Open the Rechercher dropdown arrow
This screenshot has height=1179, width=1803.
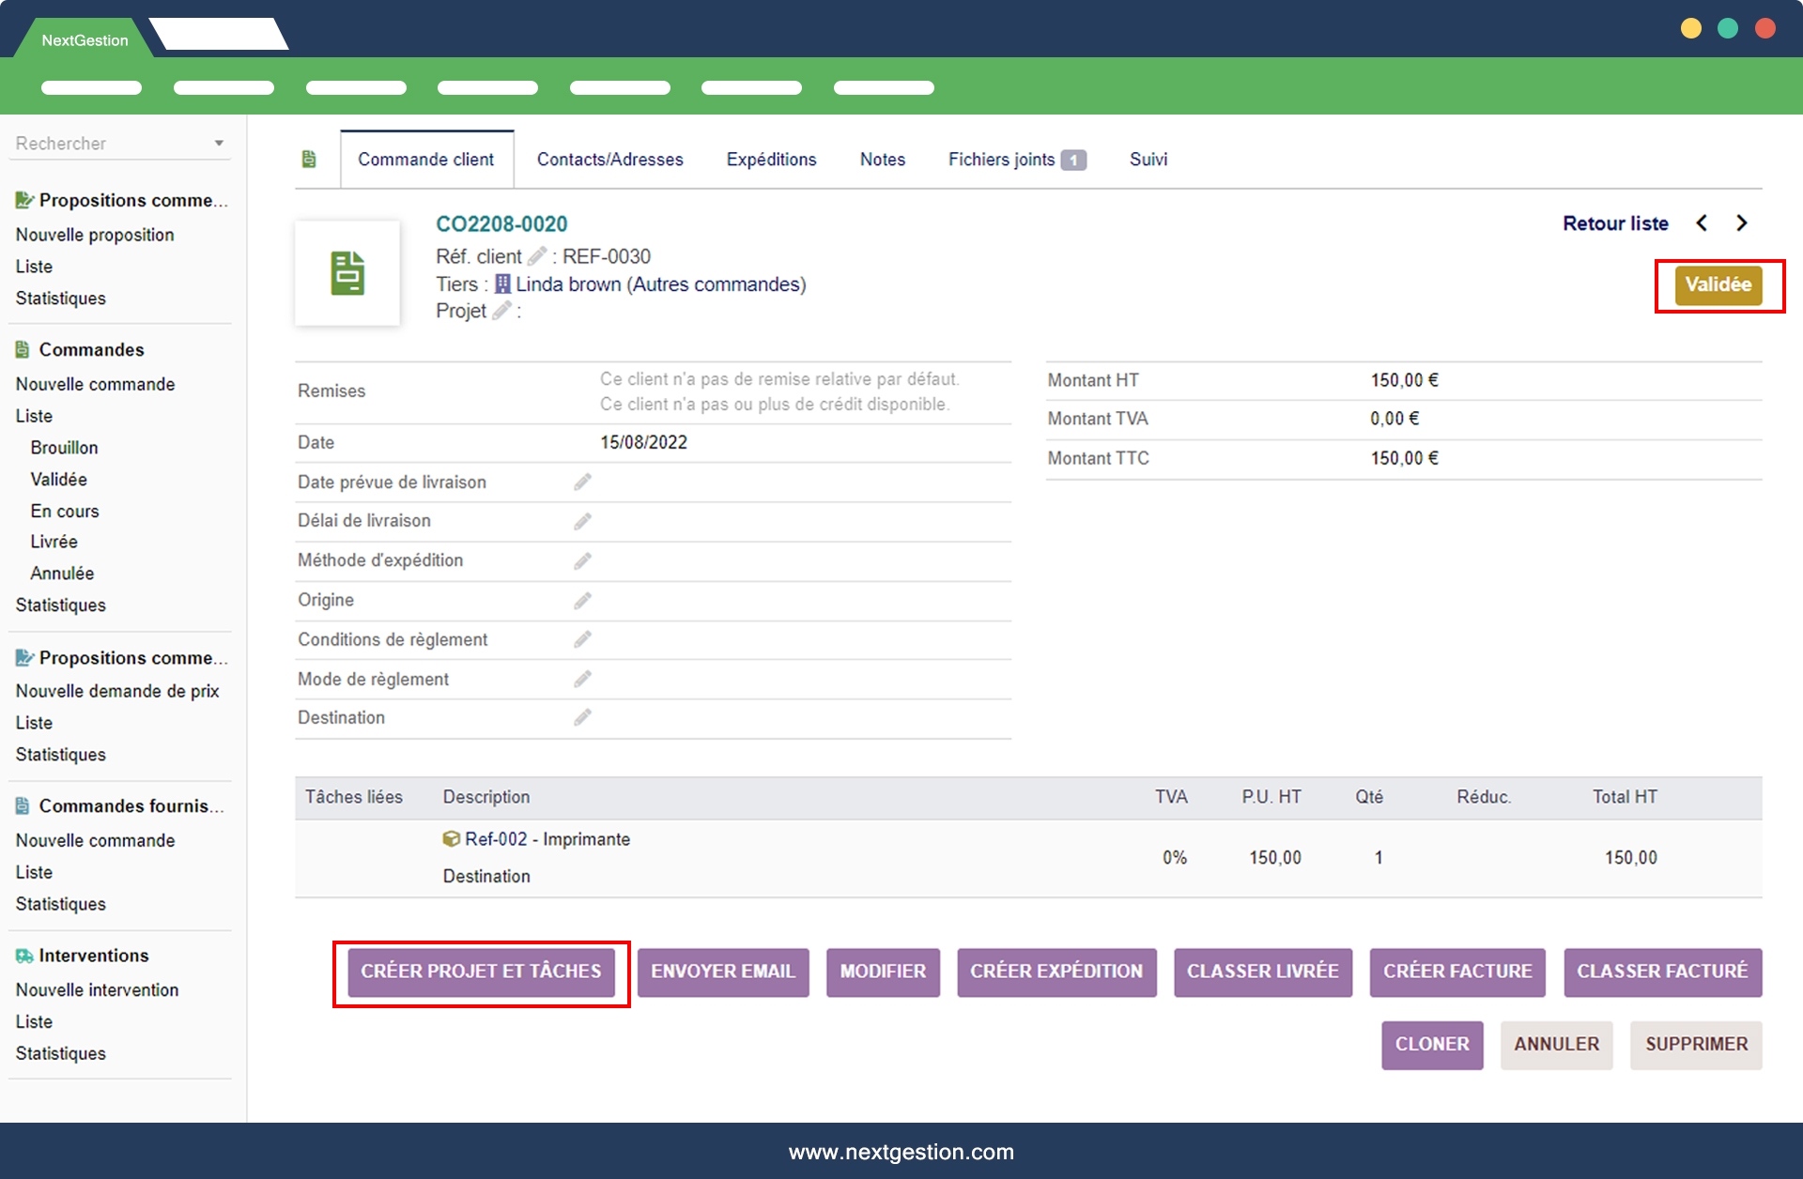click(219, 144)
